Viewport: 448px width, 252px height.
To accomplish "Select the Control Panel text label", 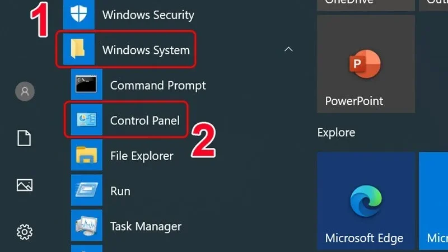I will [144, 120].
